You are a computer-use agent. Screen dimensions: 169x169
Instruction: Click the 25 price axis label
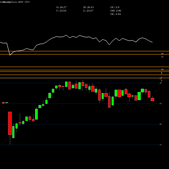(x=161, y=103)
